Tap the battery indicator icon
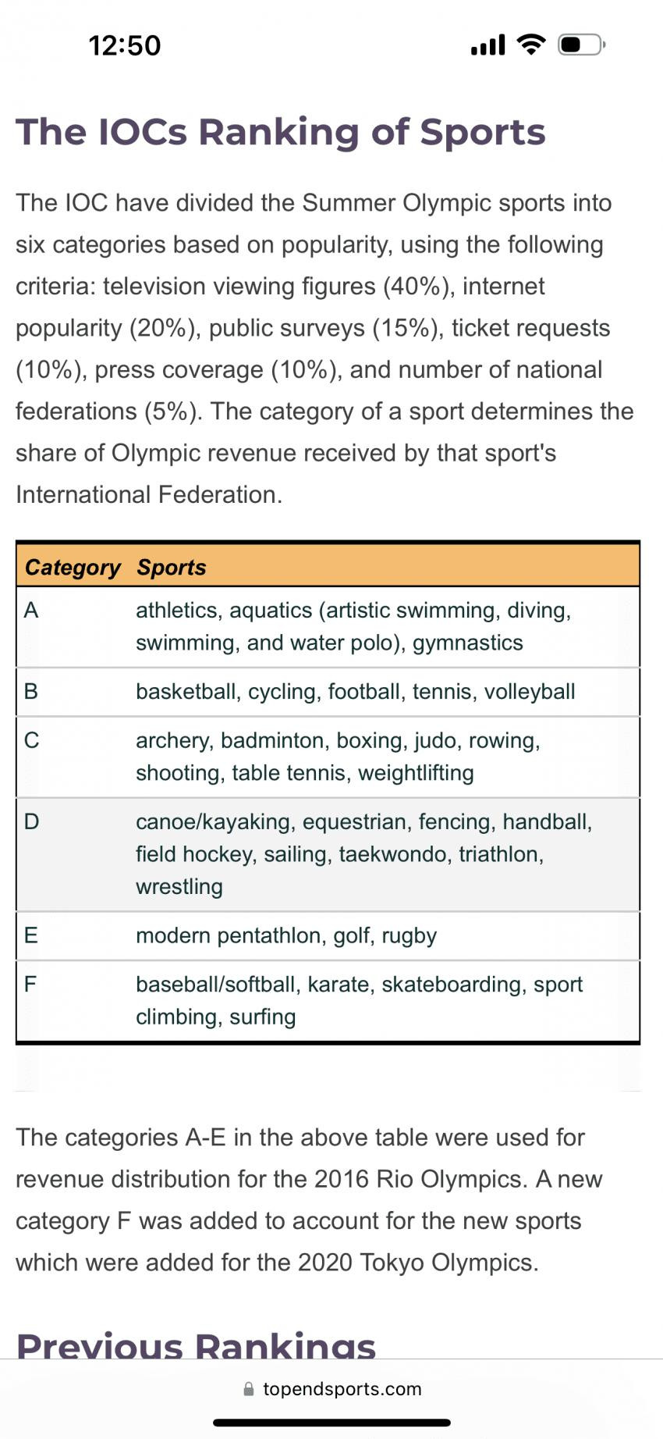 click(582, 45)
